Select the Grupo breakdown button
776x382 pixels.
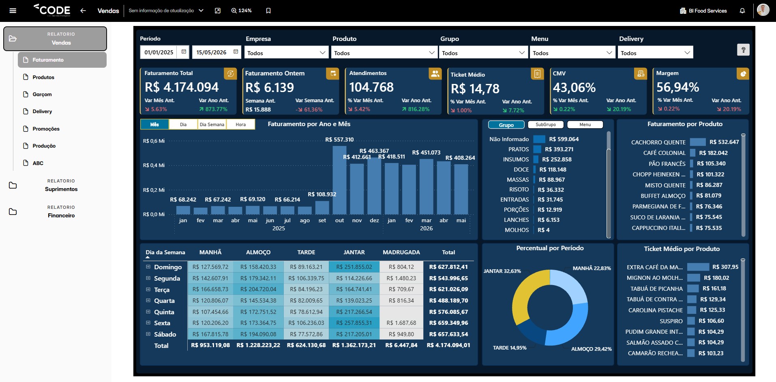click(x=506, y=125)
